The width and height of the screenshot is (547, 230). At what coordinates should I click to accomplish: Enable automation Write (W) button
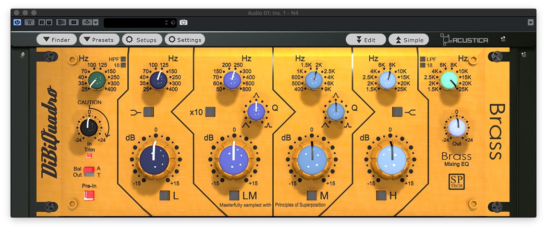tap(49, 22)
